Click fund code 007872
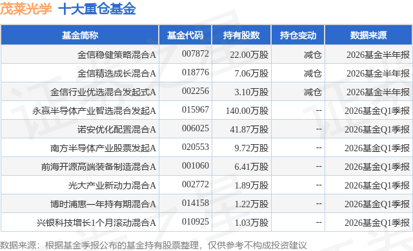Image resolution: width=413 pixels, height=251 pixels. [196, 54]
